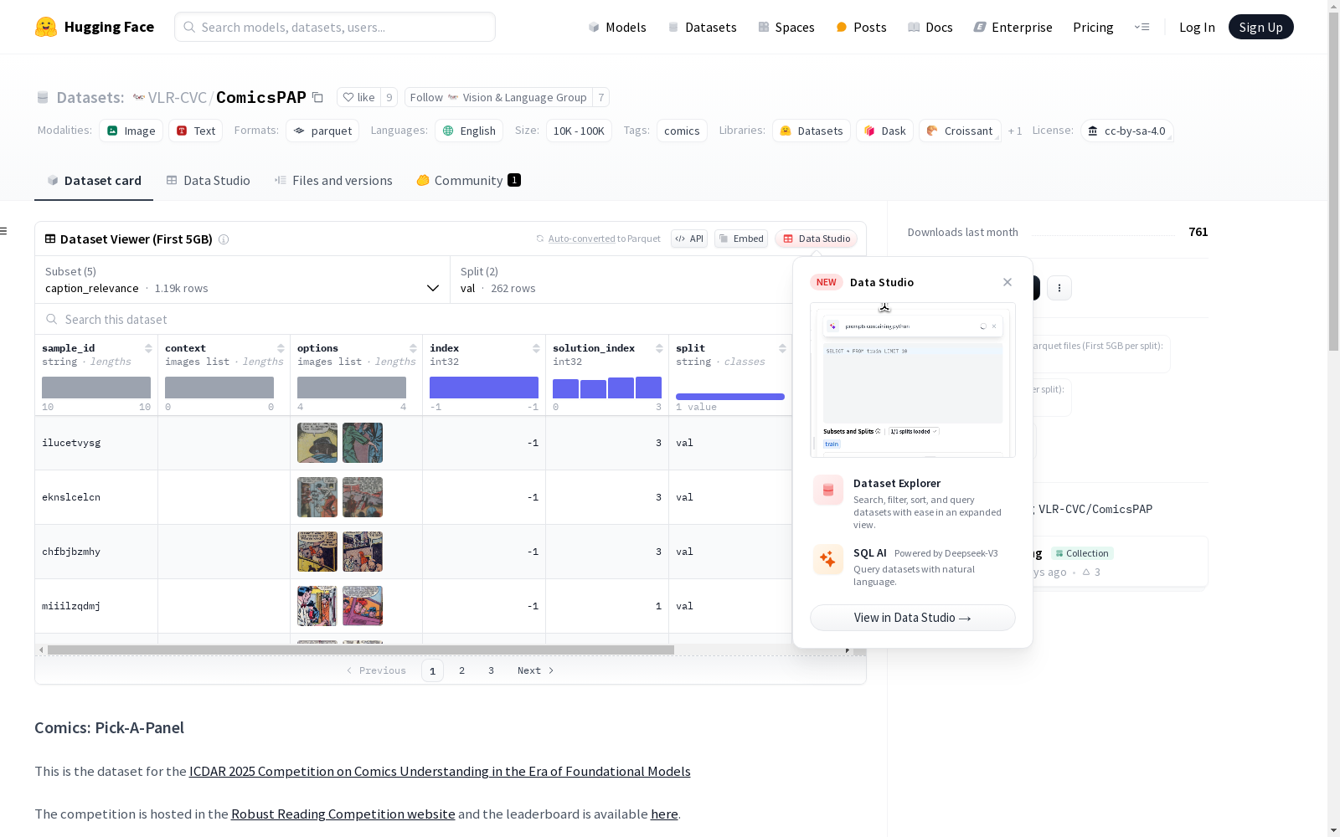Open Files and versions tab

[x=333, y=181]
